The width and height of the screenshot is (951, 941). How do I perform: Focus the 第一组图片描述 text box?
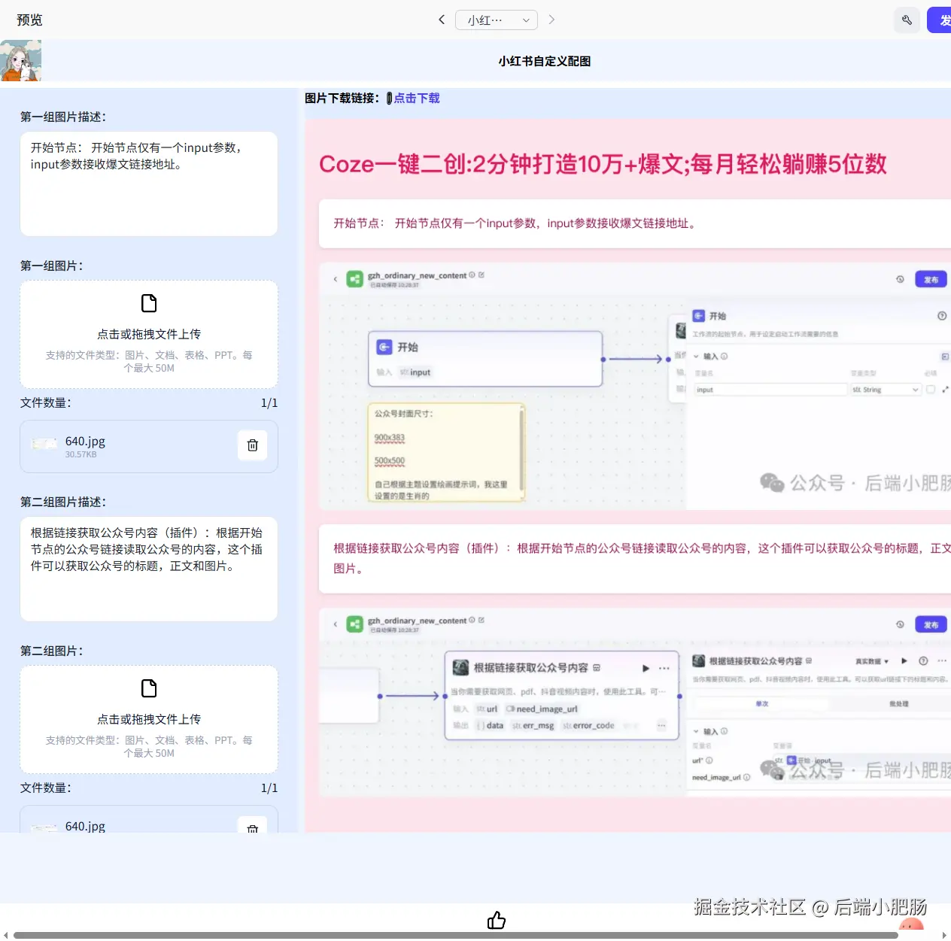[149, 184]
